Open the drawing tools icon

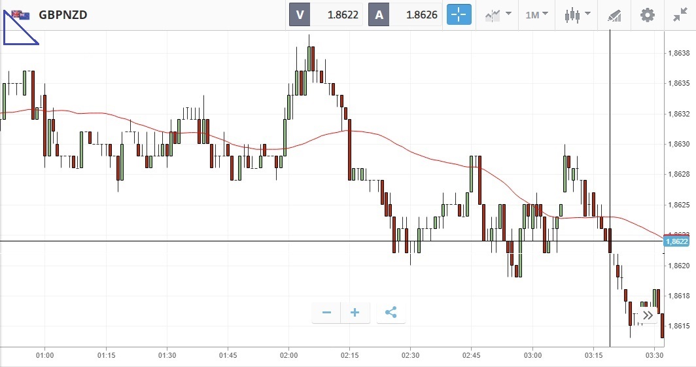click(614, 14)
